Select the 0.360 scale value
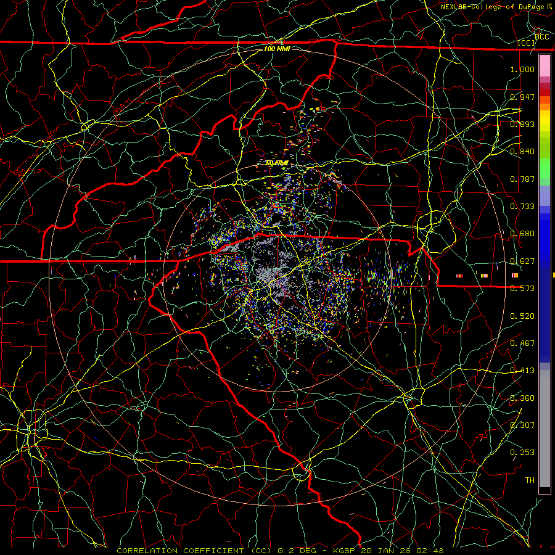This screenshot has width=555, height=555. pyautogui.click(x=522, y=398)
